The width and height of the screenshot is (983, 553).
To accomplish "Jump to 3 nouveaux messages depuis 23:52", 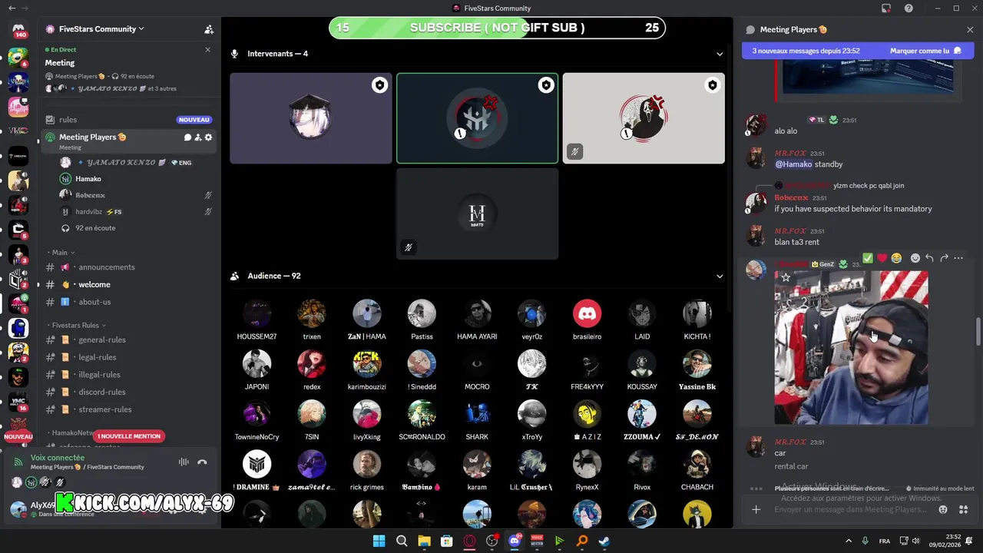I will (806, 51).
